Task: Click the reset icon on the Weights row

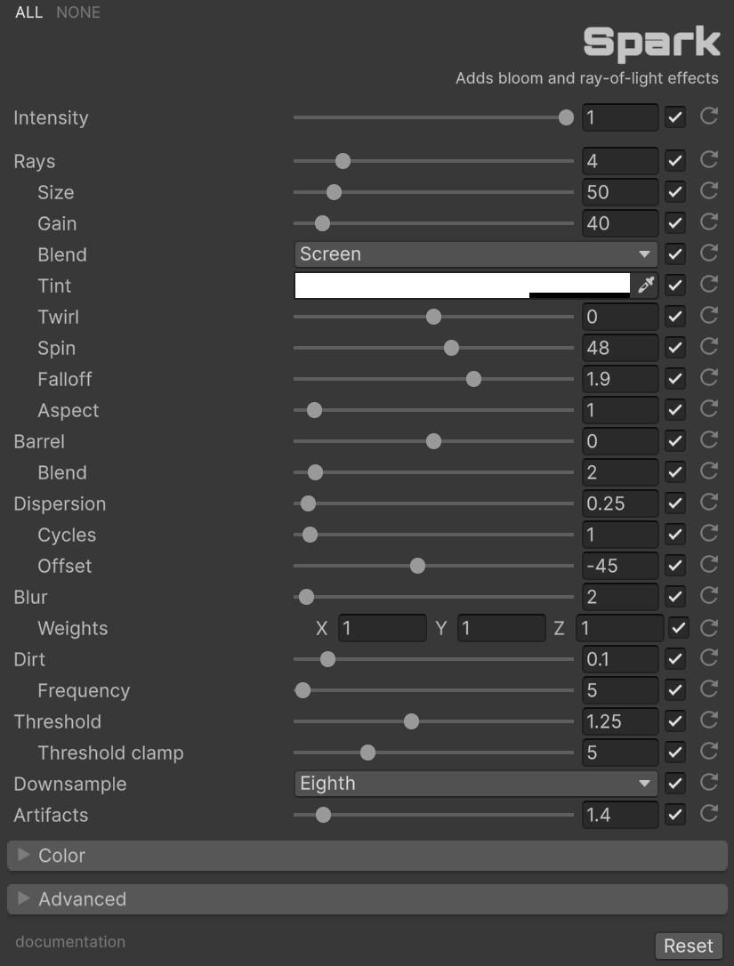Action: (x=709, y=628)
